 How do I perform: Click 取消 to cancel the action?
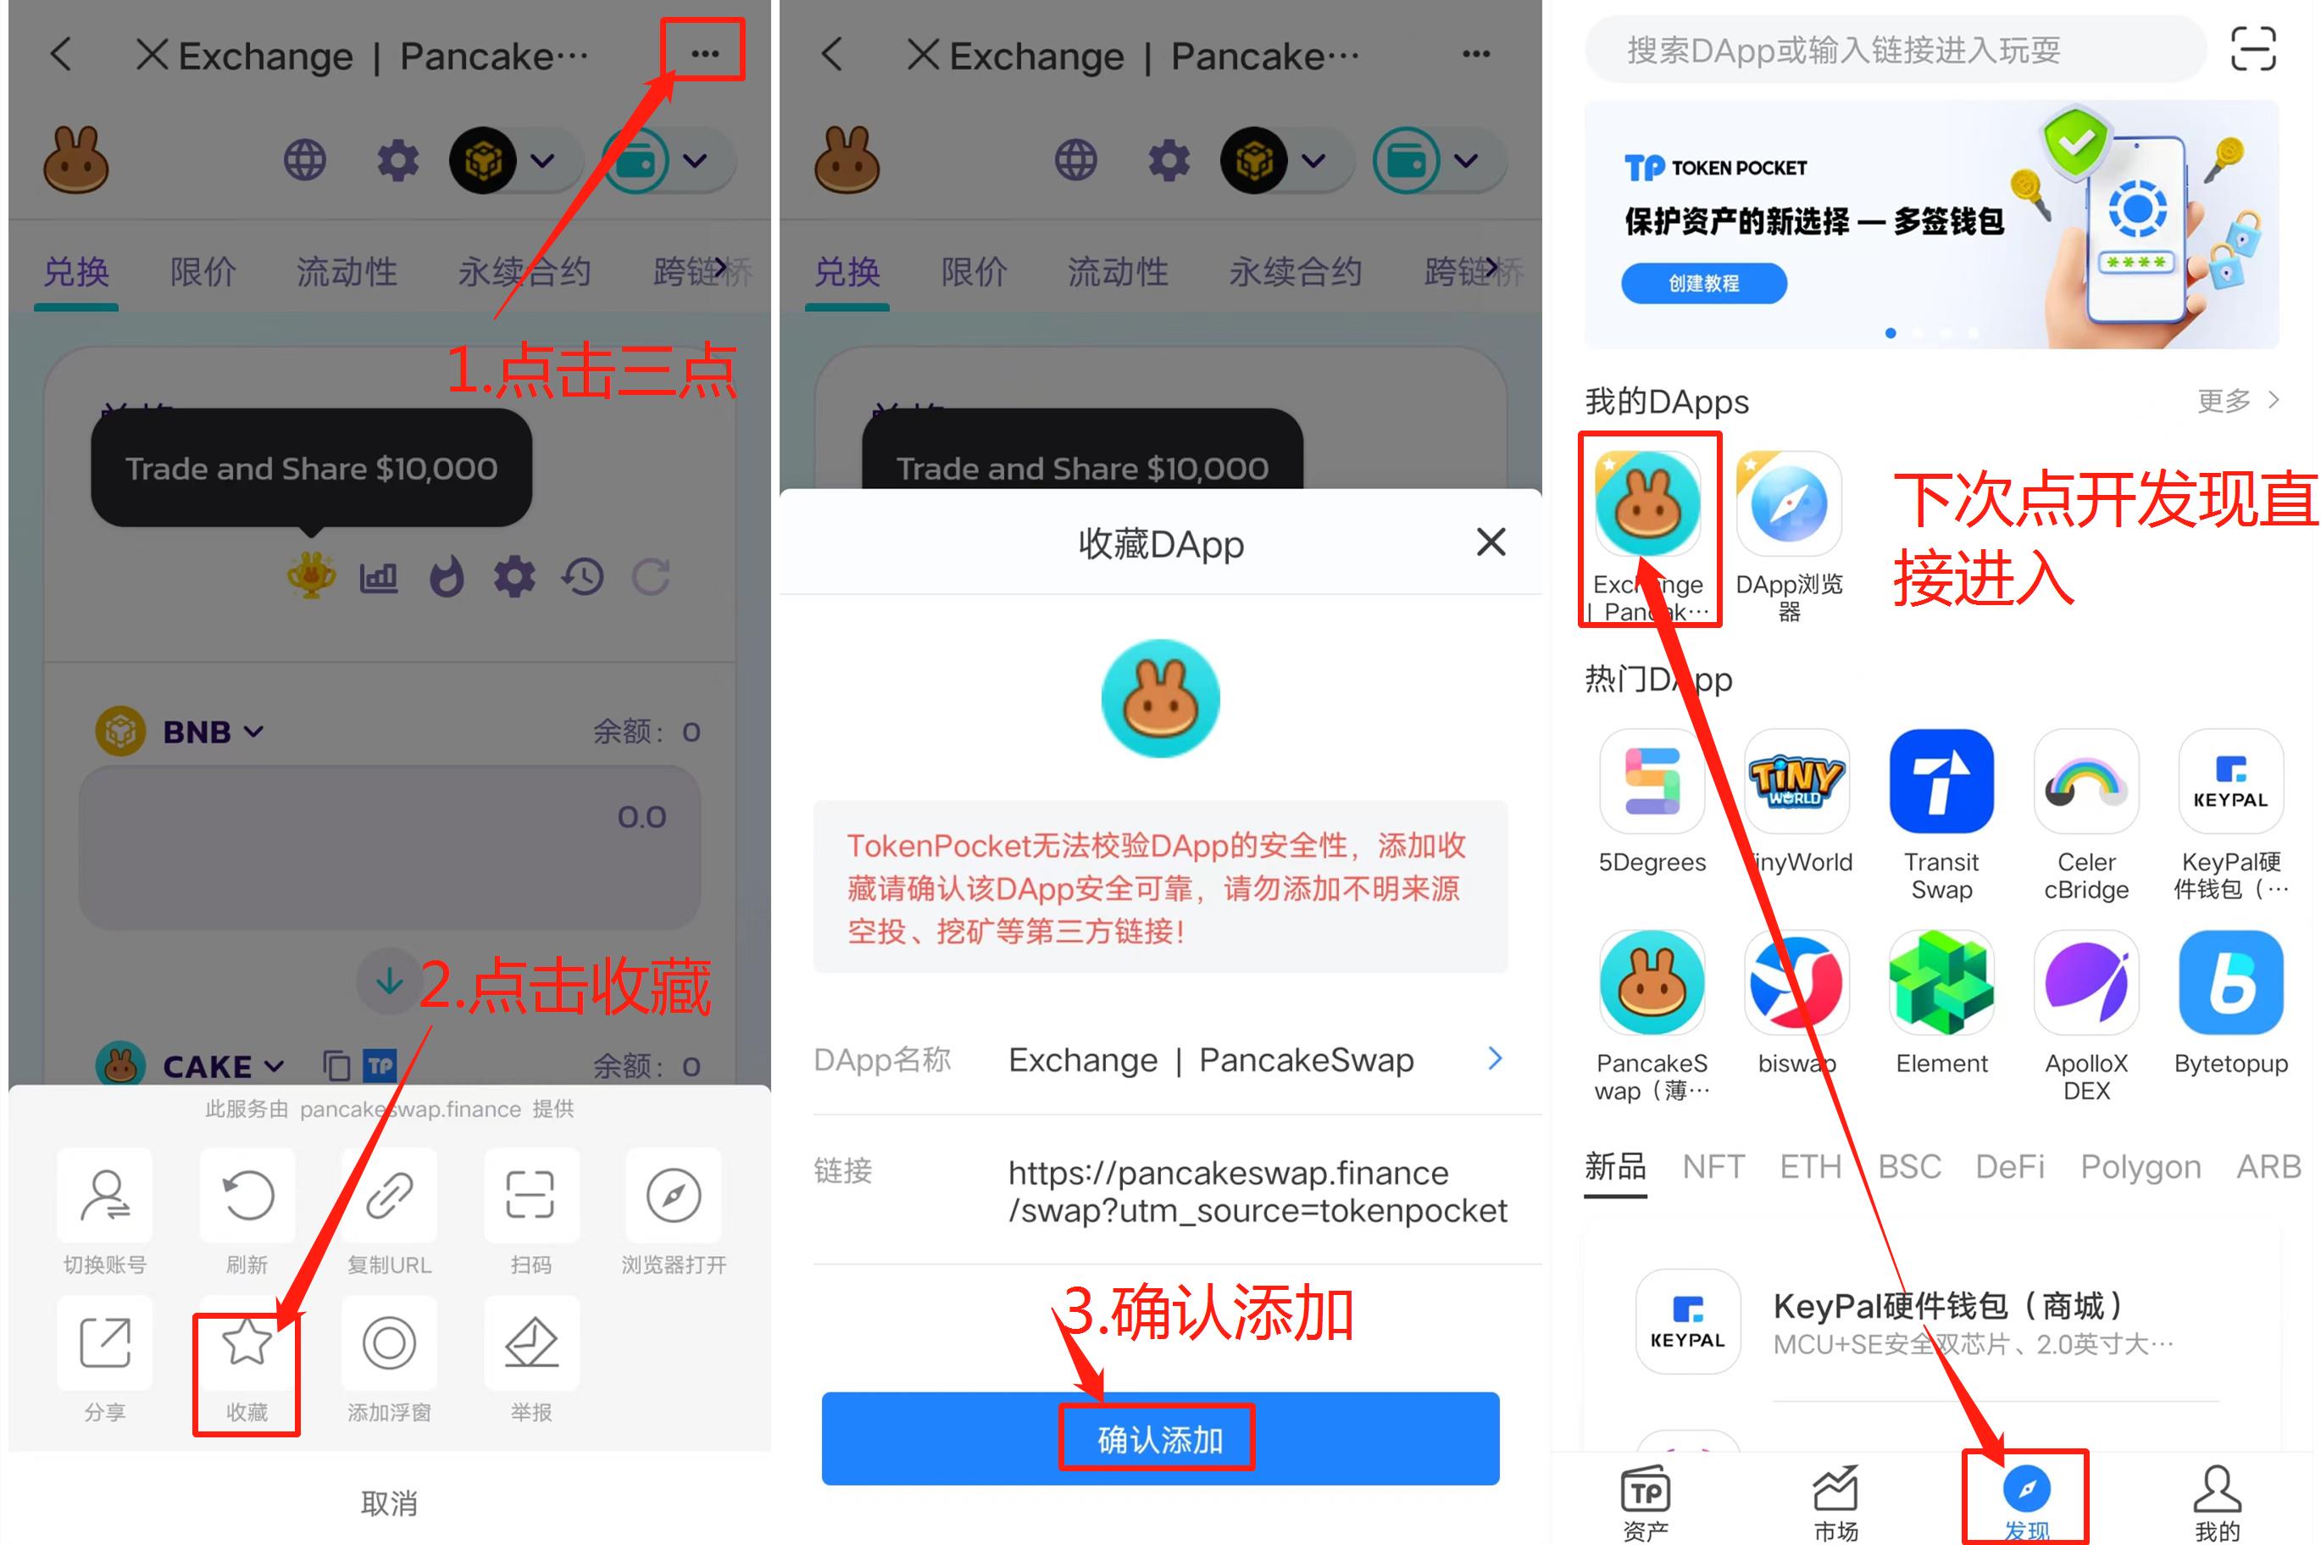click(386, 1495)
